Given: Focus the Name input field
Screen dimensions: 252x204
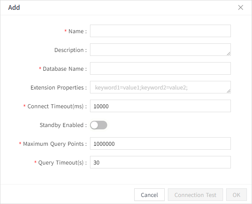Looking at the screenshot, I should [160, 31].
